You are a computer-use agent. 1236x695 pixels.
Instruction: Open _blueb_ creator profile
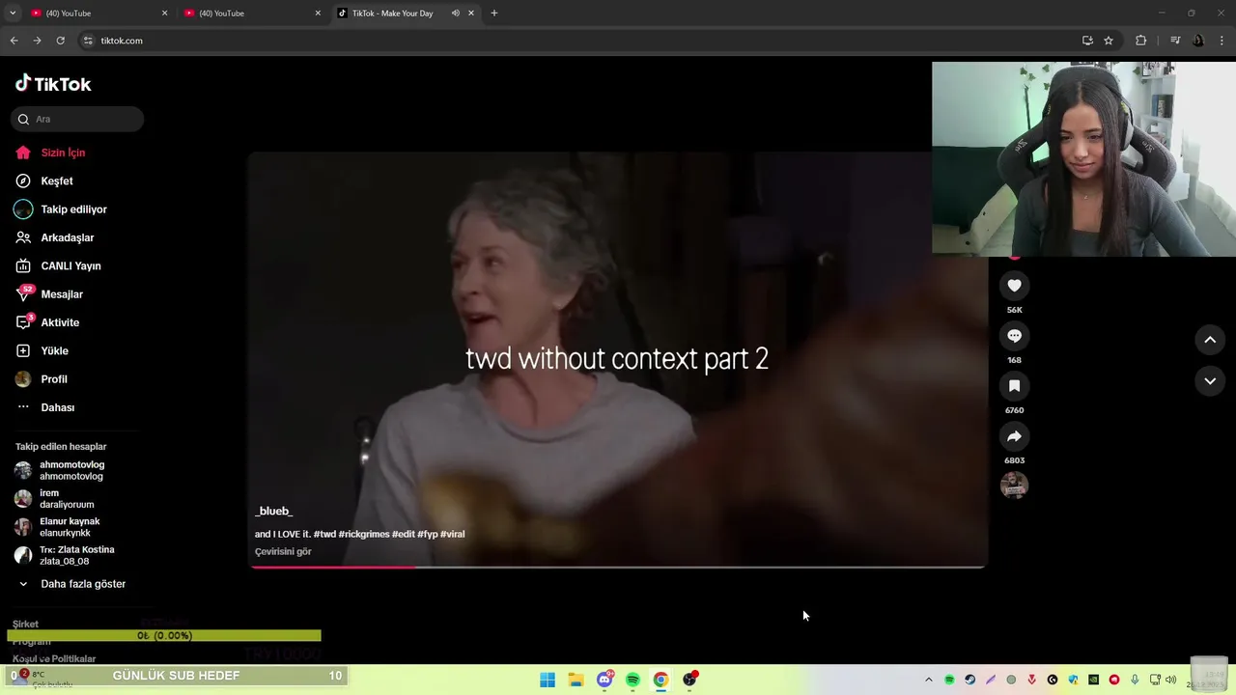tap(273, 511)
